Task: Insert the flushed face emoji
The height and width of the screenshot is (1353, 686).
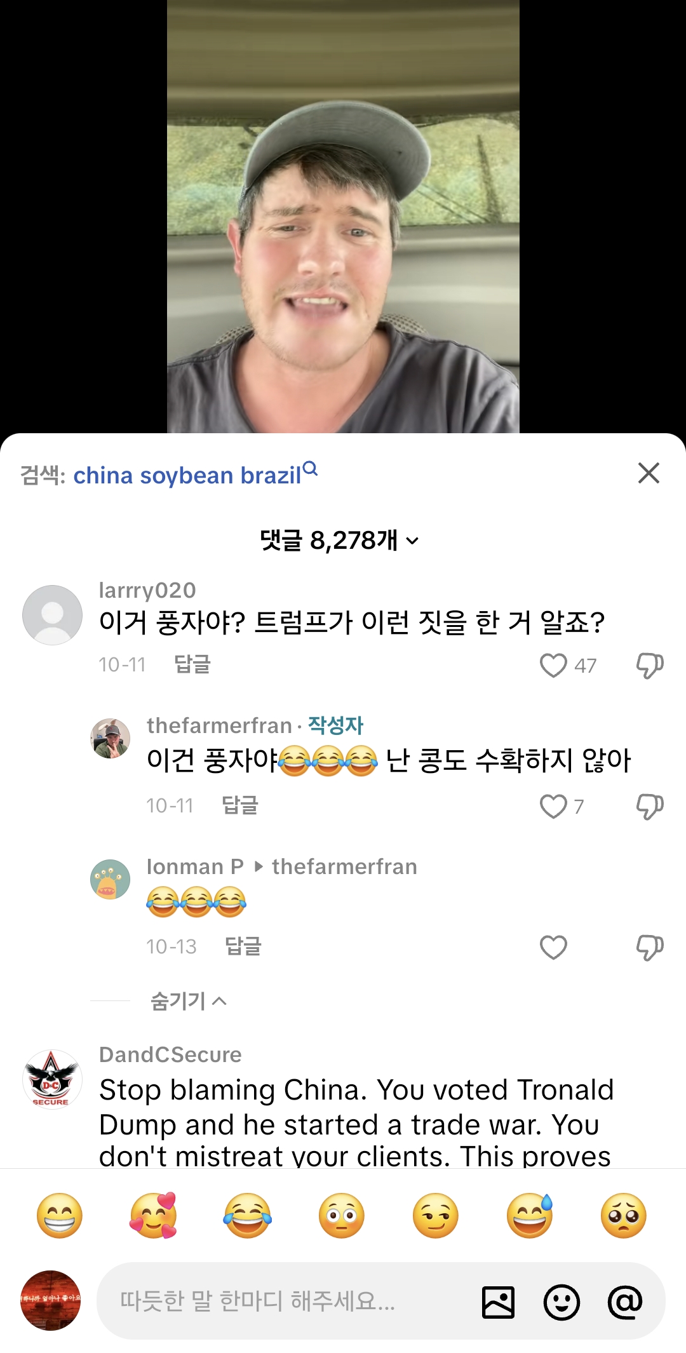Action: (x=341, y=1216)
